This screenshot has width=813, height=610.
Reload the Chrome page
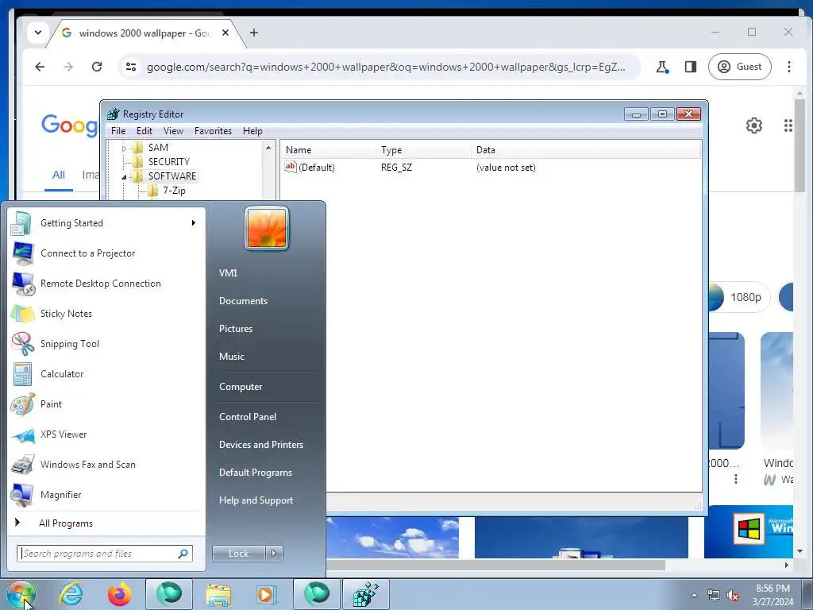point(96,67)
